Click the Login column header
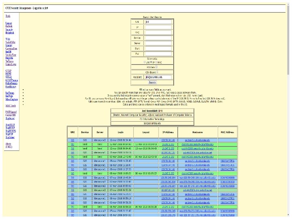The image size is (292, 219). point(120,132)
